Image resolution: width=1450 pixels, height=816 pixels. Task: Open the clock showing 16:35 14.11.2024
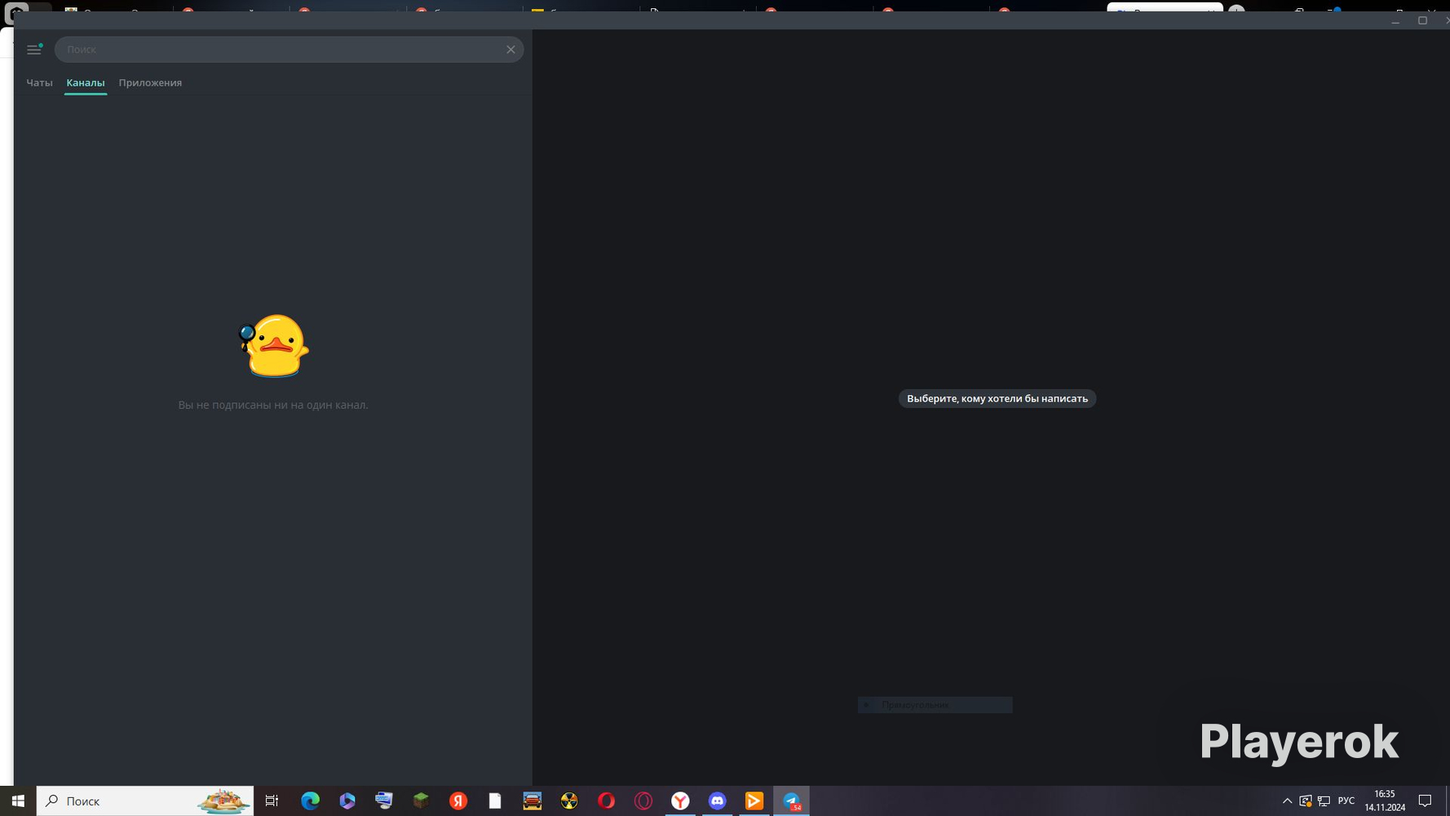1385,801
